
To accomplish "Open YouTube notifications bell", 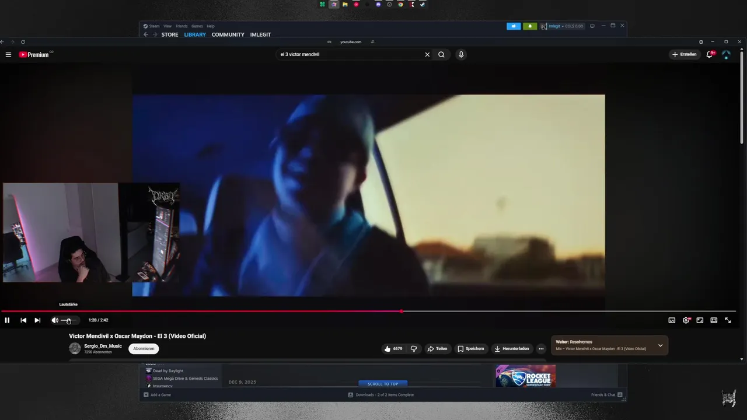I will coord(710,54).
